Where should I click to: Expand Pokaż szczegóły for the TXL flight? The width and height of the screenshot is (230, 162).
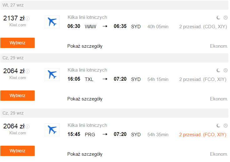click(x=85, y=99)
